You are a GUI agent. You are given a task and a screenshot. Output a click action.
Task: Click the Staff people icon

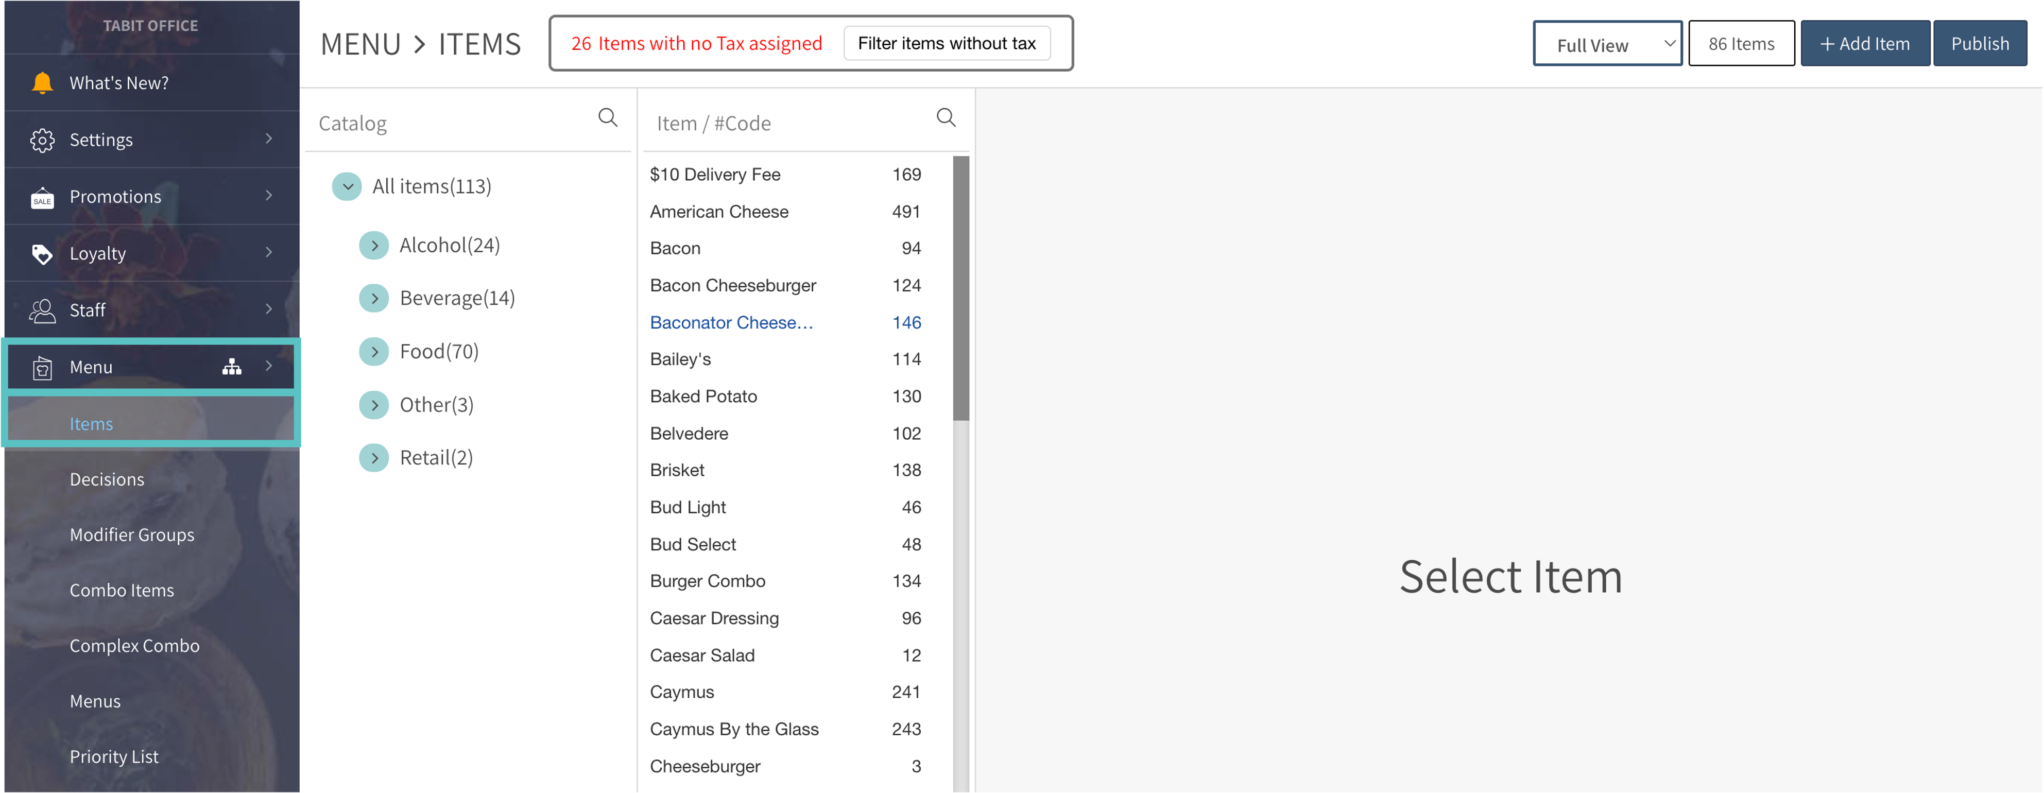[x=42, y=310]
